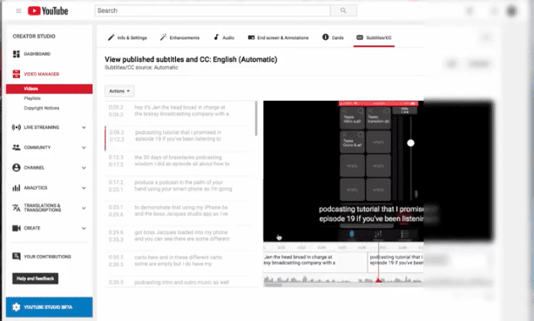
Task: Open Copyright Notices in the sidebar
Action: (x=42, y=108)
